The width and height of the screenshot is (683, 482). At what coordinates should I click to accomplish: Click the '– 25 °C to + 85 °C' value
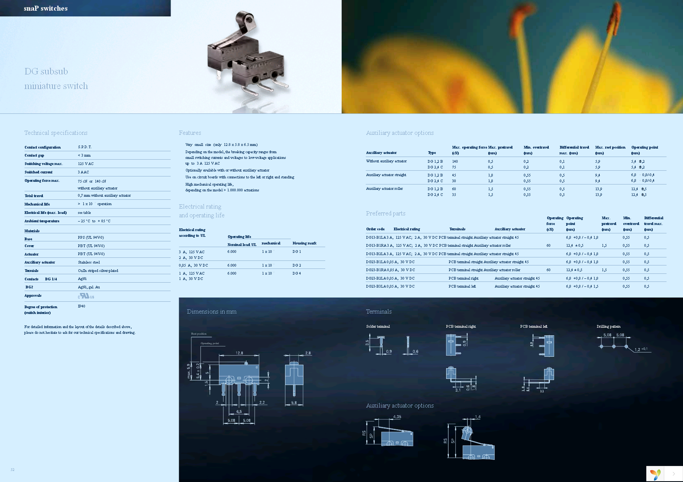point(94,221)
